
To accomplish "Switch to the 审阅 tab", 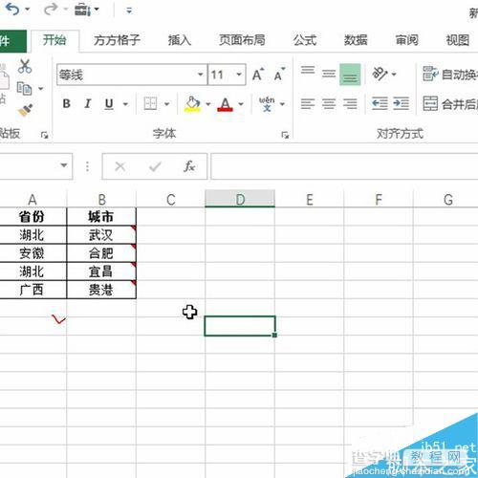I will click(x=406, y=40).
